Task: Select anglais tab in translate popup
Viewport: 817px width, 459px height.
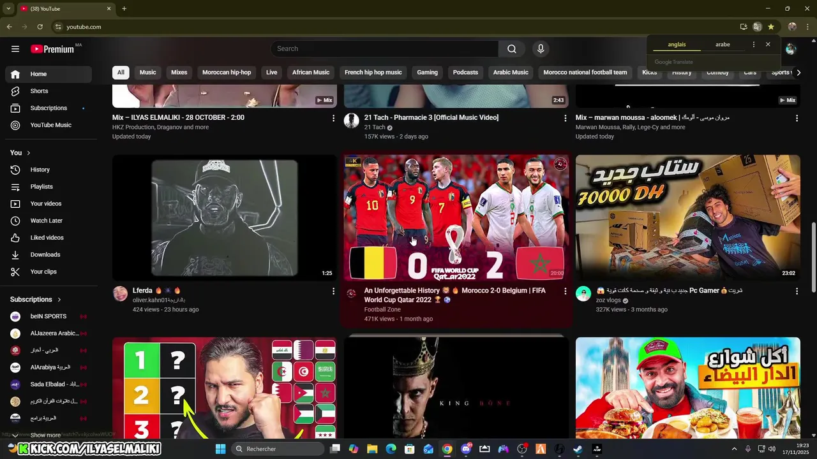Action: click(677, 45)
